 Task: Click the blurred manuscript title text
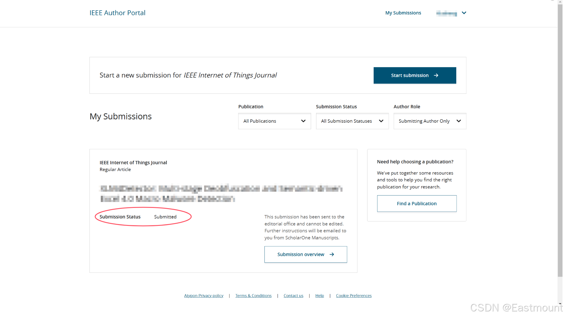[x=221, y=193]
